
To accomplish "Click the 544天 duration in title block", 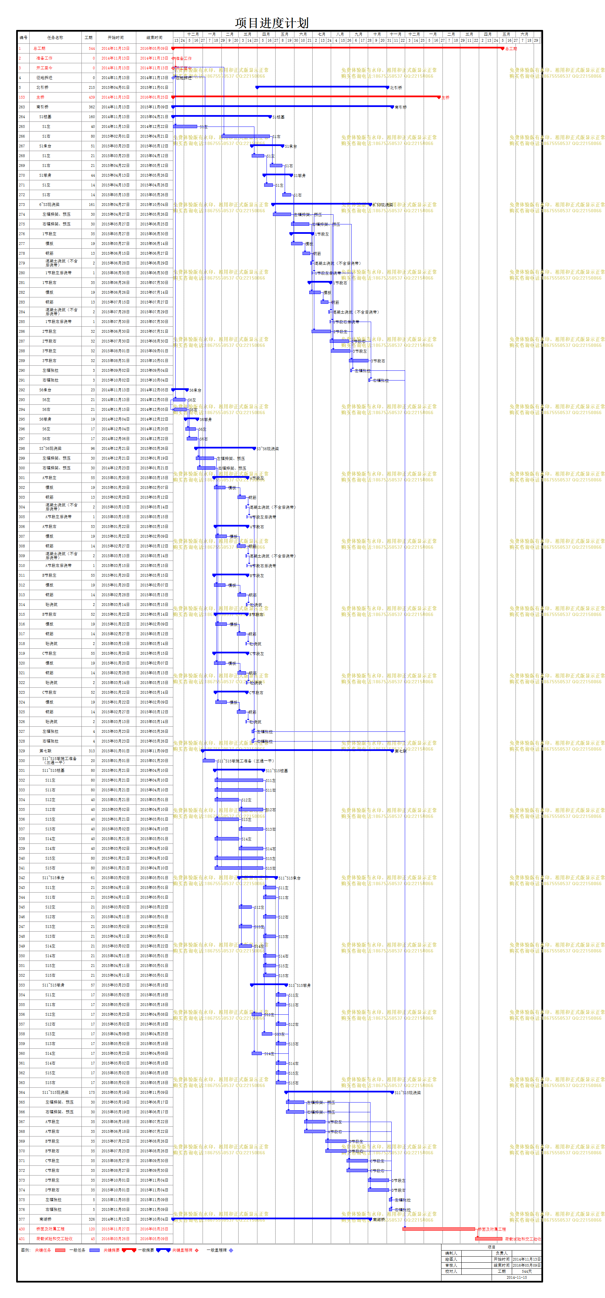I will pos(527,1271).
